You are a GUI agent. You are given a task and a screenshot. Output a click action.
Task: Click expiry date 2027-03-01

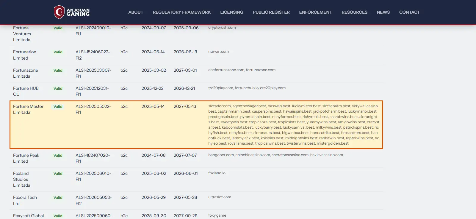coord(185,70)
